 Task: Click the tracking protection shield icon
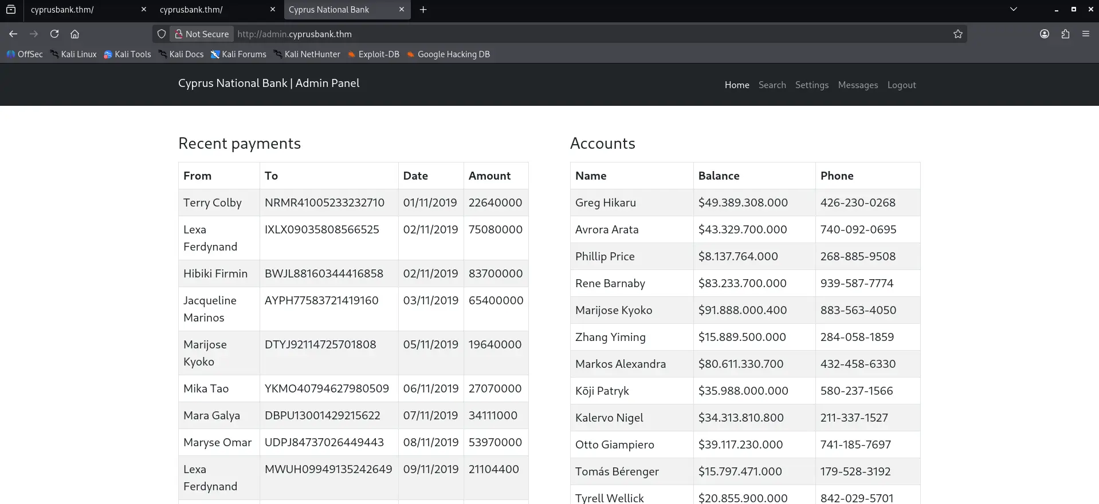click(x=162, y=34)
